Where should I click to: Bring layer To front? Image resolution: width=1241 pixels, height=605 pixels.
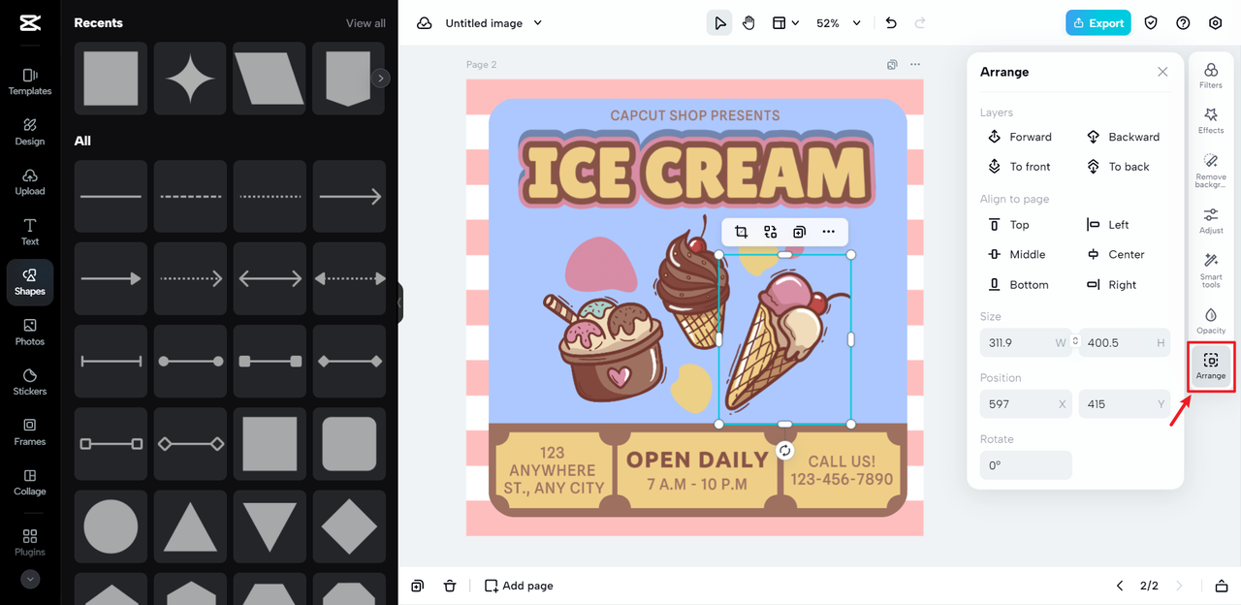pyautogui.click(x=1019, y=167)
